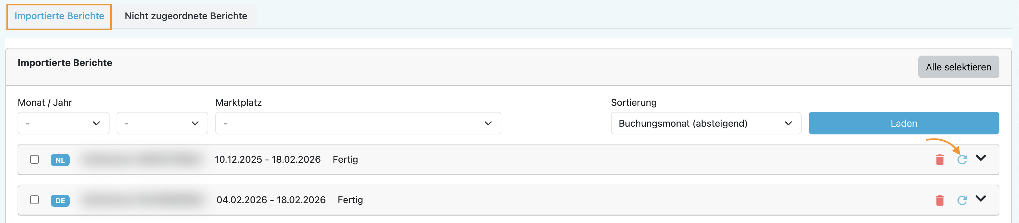Open the Marktplatz dropdown

[358, 123]
